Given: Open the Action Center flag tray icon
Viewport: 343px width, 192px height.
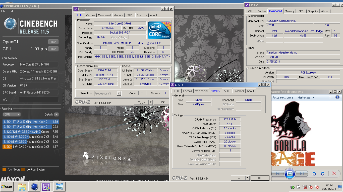Looking at the screenshot, I should coord(316,187).
